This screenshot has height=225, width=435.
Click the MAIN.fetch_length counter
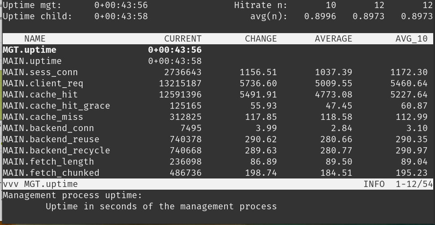pyautogui.click(x=48, y=162)
